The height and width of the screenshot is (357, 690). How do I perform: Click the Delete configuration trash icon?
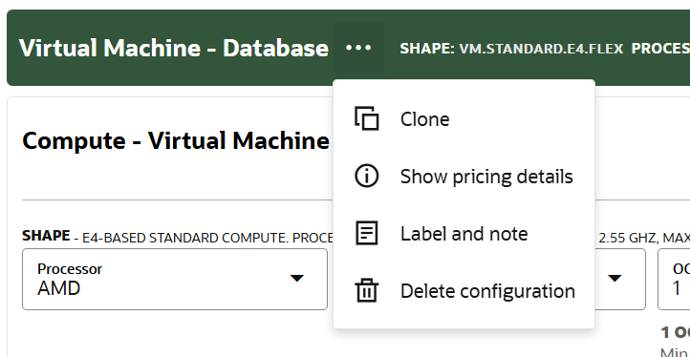click(367, 290)
